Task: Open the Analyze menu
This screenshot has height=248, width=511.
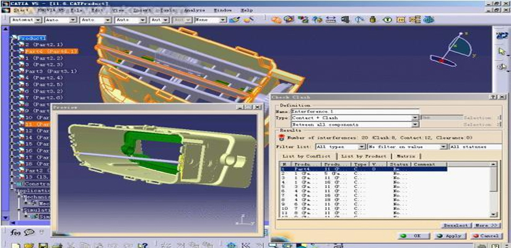Action: pos(193,11)
